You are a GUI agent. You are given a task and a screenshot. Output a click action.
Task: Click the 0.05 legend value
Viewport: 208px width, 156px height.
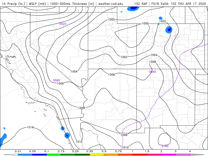tap(32, 151)
